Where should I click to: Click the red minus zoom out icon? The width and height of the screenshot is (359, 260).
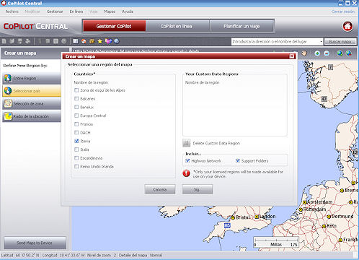[x=327, y=53]
